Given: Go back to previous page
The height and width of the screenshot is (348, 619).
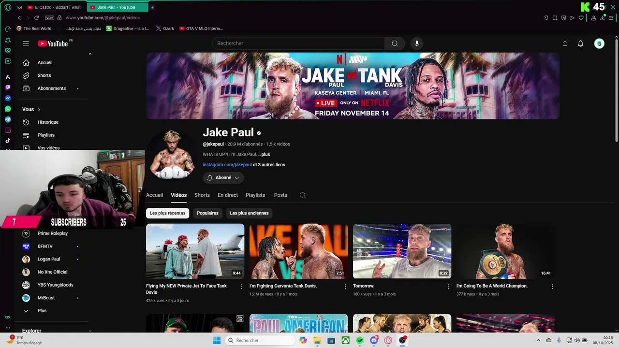Looking at the screenshot, I should click(19, 18).
